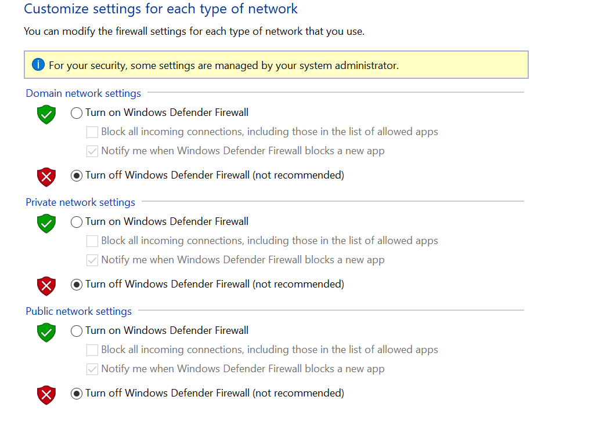Click green shield icon under Private network settings
The height and width of the screenshot is (429, 599).
coord(46,223)
